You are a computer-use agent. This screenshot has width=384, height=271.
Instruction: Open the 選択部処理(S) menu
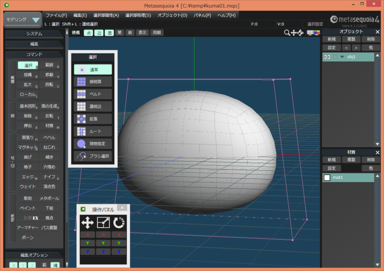point(138,15)
